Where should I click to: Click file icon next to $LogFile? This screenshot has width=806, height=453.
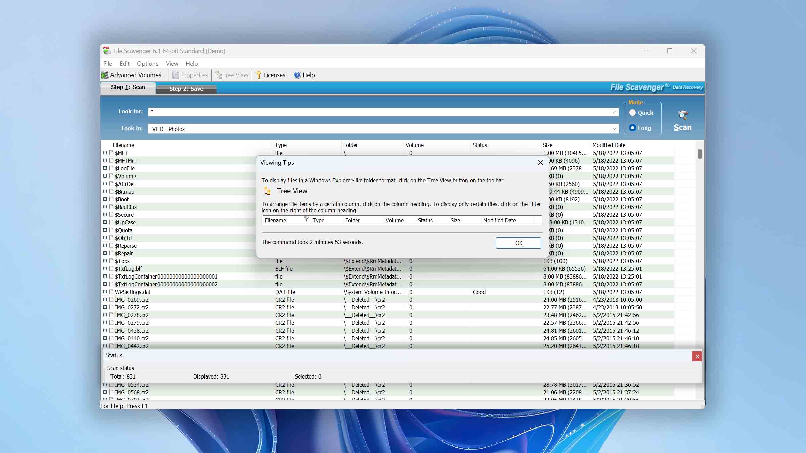[x=111, y=168]
